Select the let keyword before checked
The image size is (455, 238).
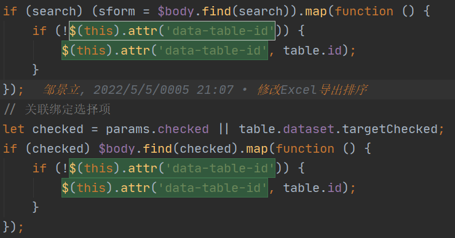click(x=14, y=129)
